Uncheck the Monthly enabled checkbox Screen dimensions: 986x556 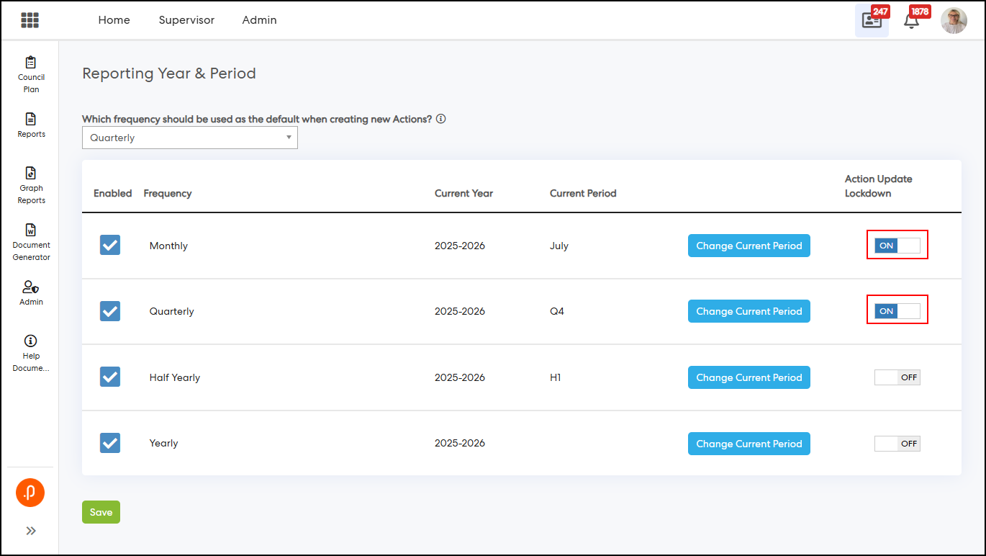(x=110, y=245)
